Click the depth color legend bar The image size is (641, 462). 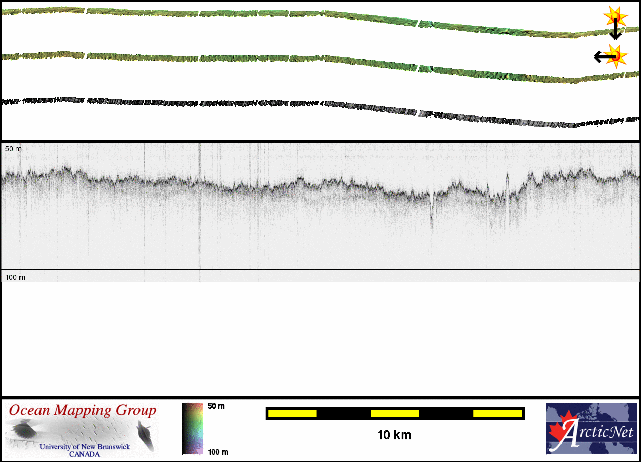[x=192, y=429]
